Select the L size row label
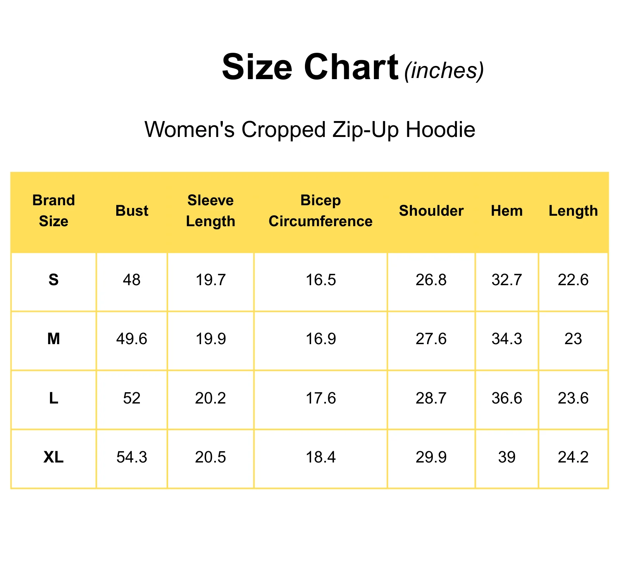Image resolution: width=620 pixels, height=582 pixels. 53,398
